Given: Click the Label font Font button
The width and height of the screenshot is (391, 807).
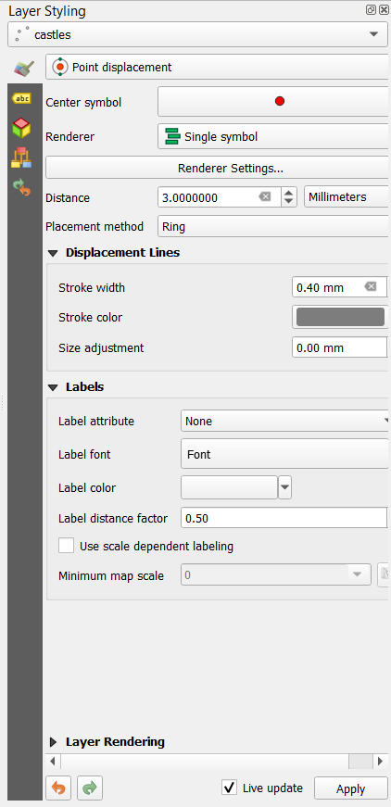Looking at the screenshot, I should [x=284, y=454].
